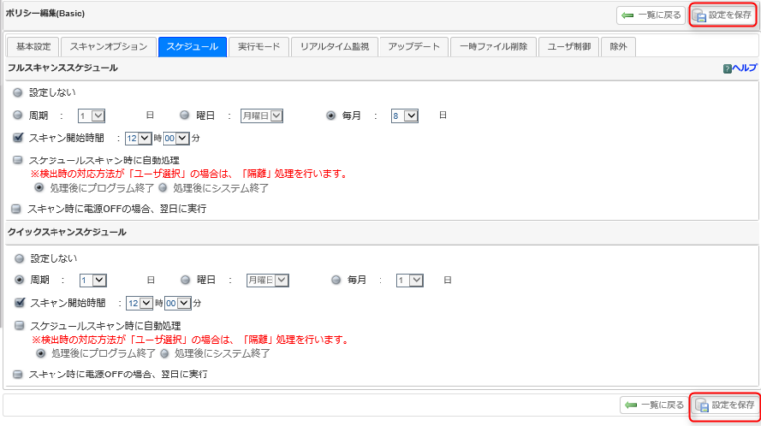The width and height of the screenshot is (761, 426).
Task: Select full scan 処理後にプログラム終了 radio
Action: 39,188
